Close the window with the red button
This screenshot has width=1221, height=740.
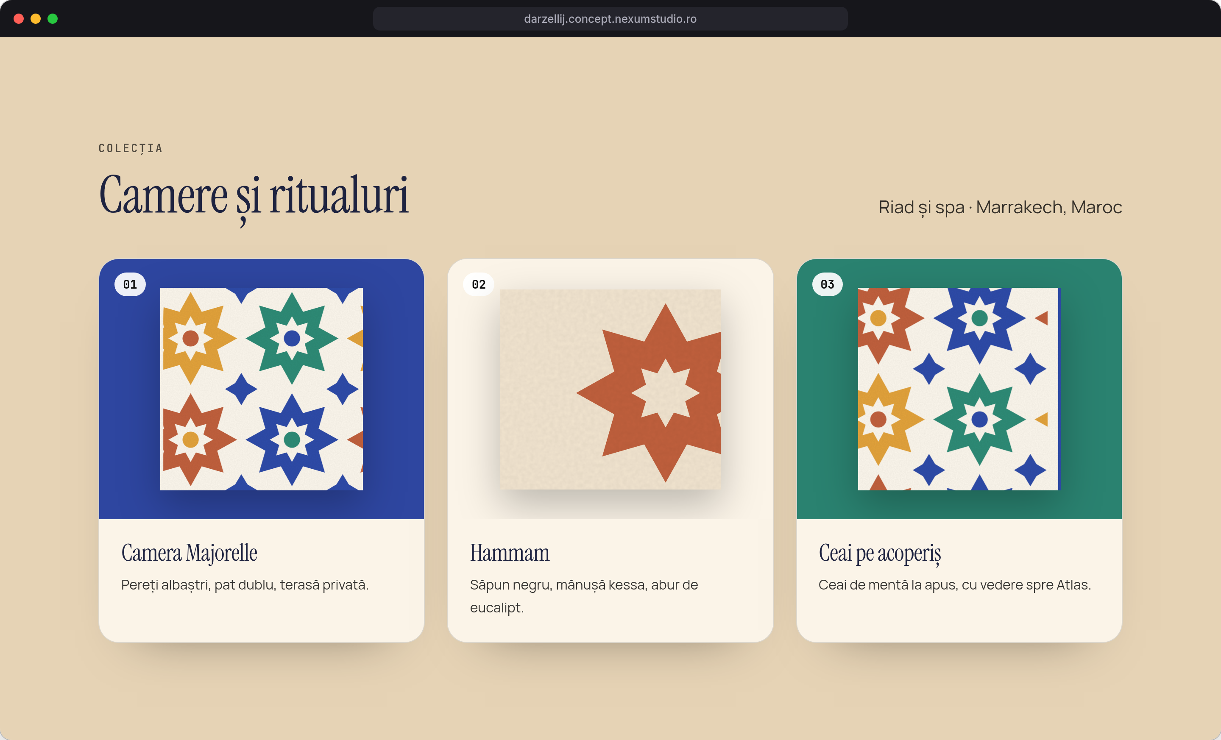pos(19,19)
